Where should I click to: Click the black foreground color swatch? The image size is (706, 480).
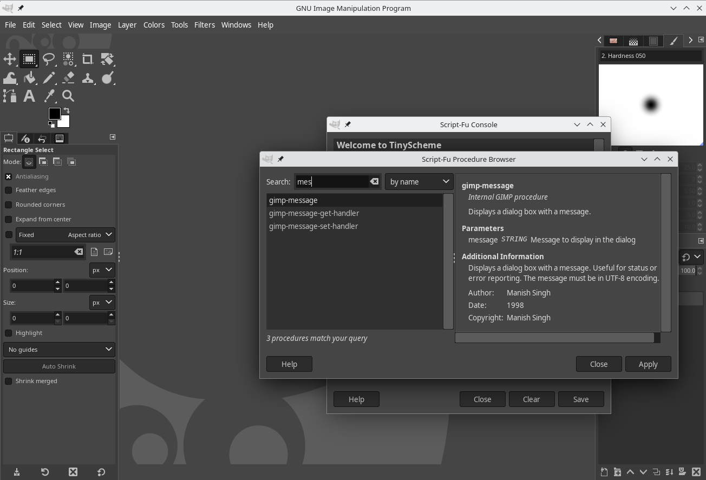coord(54,113)
